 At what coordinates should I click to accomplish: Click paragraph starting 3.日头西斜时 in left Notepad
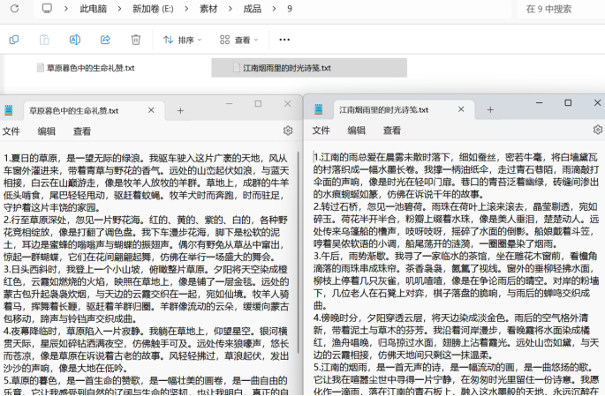146,294
